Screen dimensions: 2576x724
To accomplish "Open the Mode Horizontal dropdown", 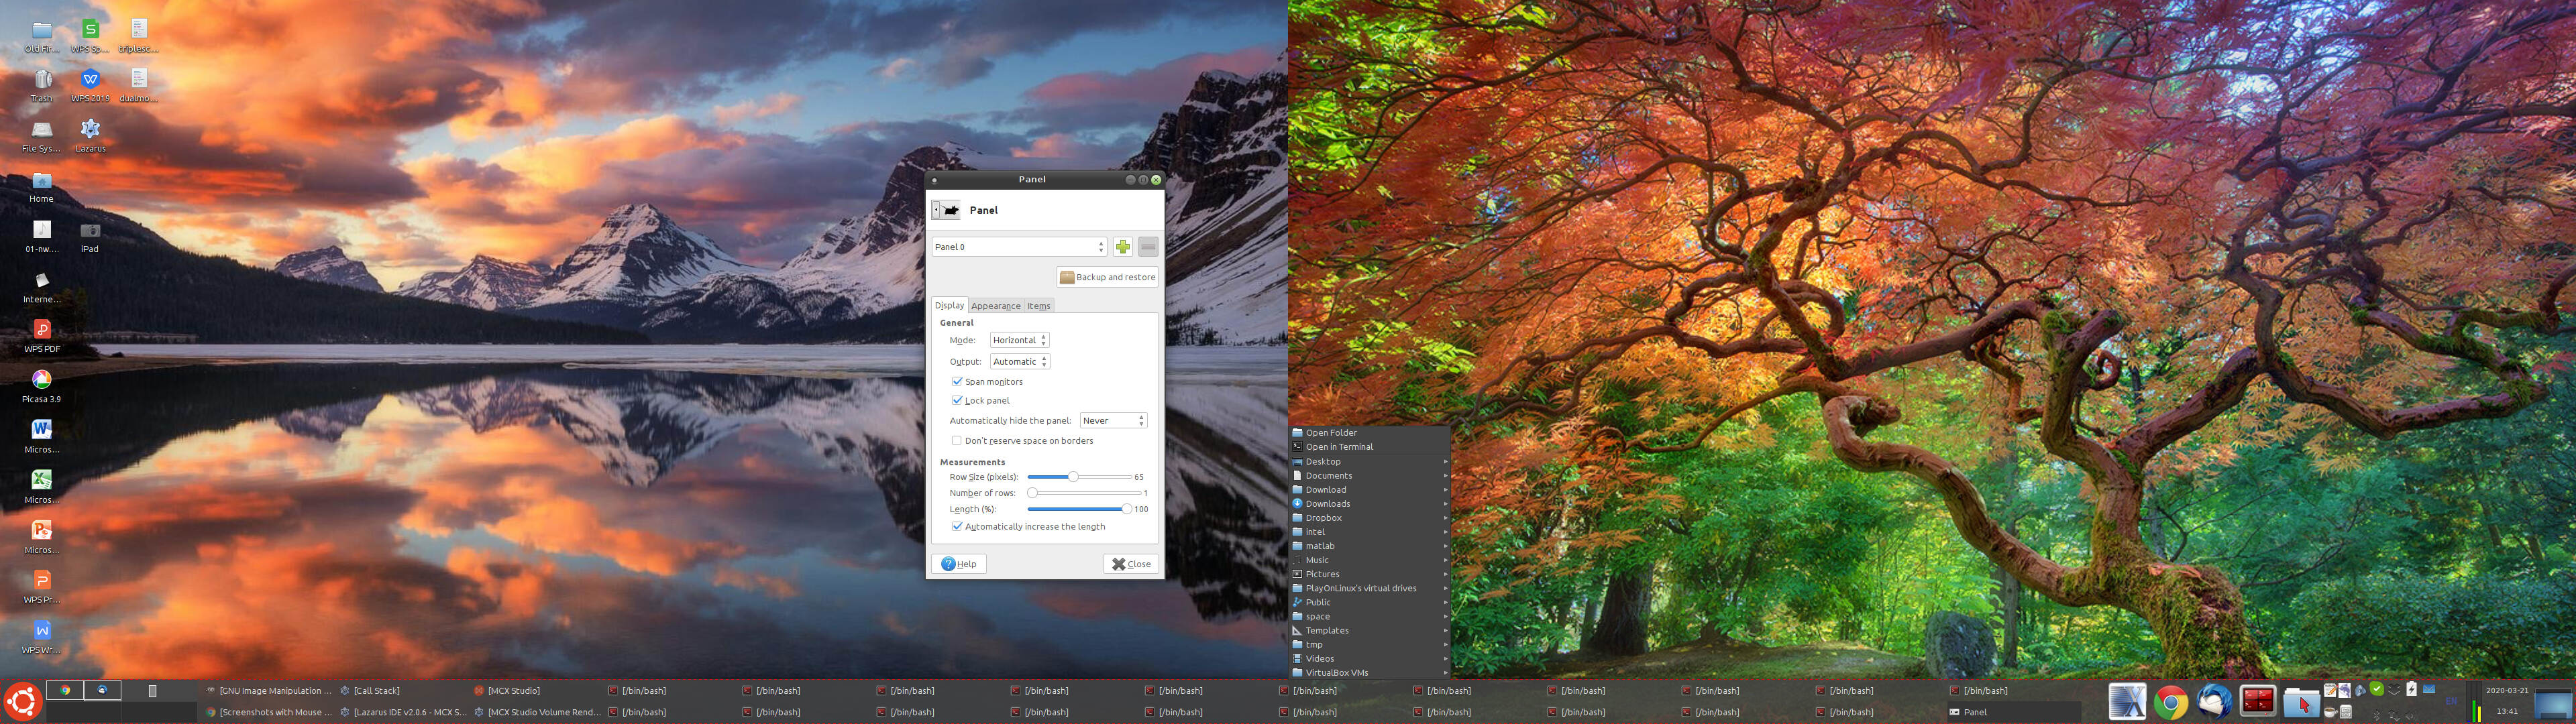I will point(1019,340).
